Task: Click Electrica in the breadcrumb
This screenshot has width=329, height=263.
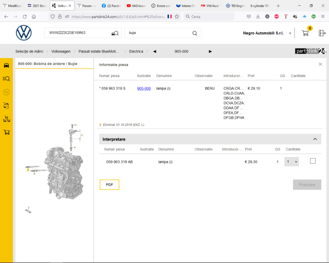Action: point(136,51)
